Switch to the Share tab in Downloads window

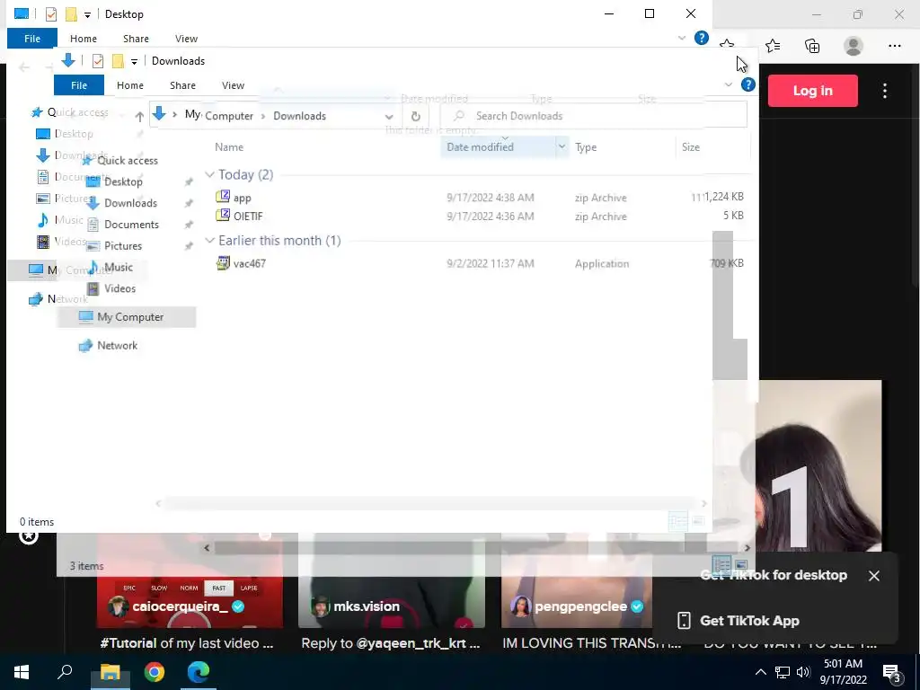(x=182, y=85)
